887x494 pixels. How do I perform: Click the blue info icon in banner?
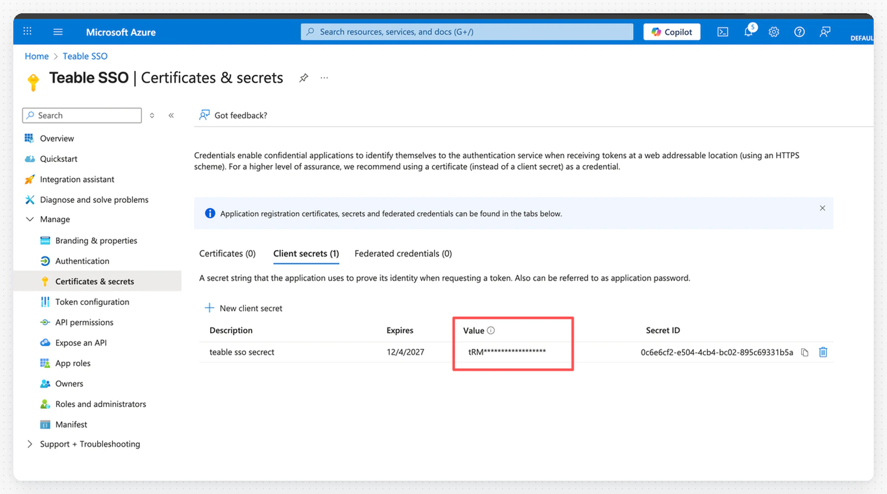click(x=210, y=213)
